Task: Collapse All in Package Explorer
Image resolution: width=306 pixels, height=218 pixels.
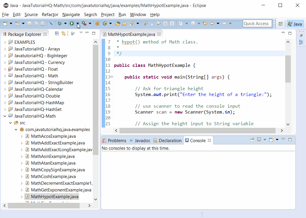Action: 57,34
